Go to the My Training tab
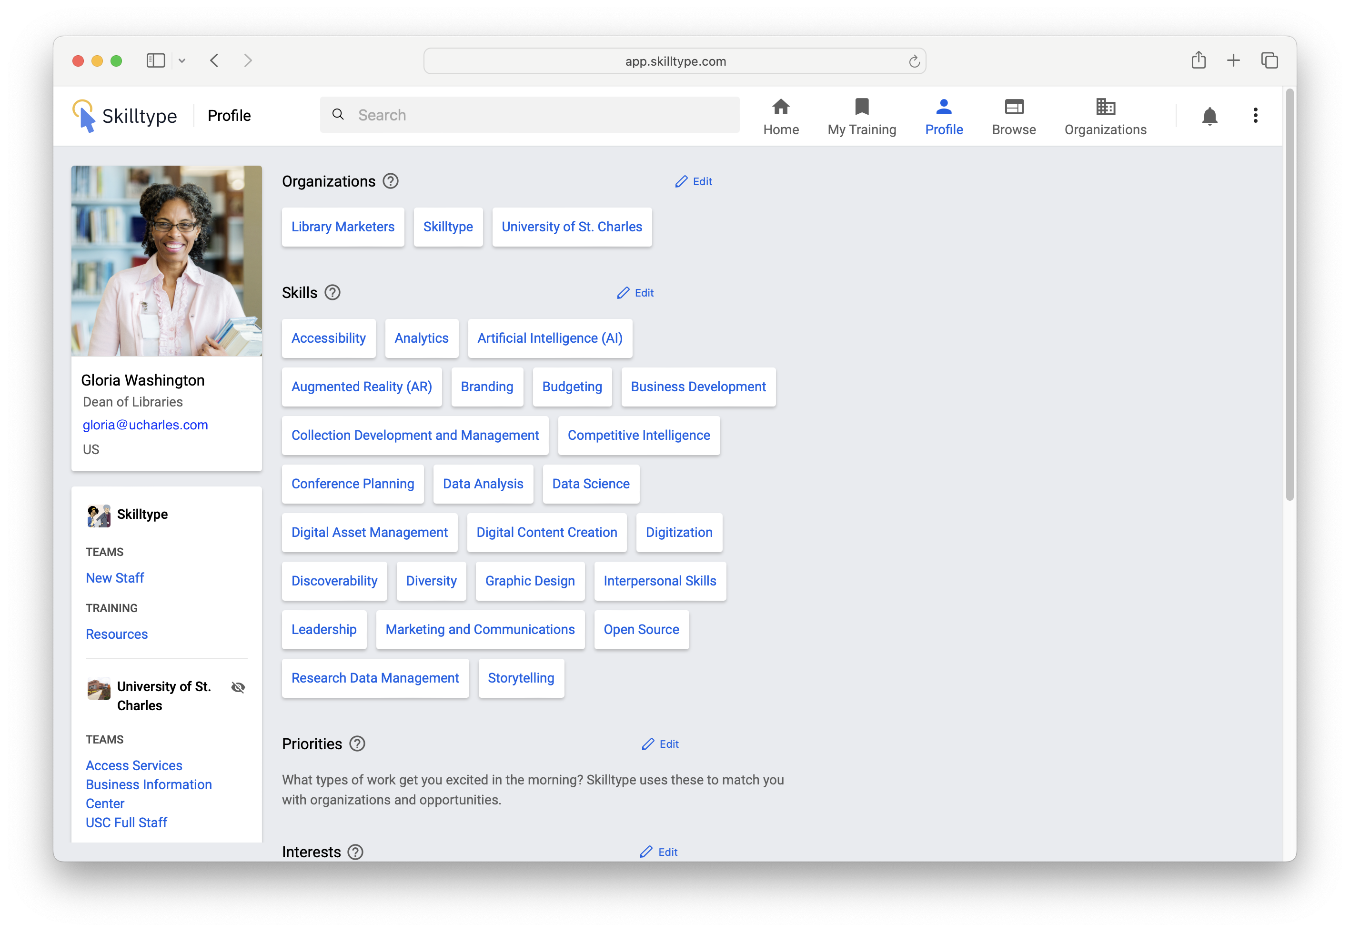Viewport: 1350px width, 932px height. click(861, 116)
